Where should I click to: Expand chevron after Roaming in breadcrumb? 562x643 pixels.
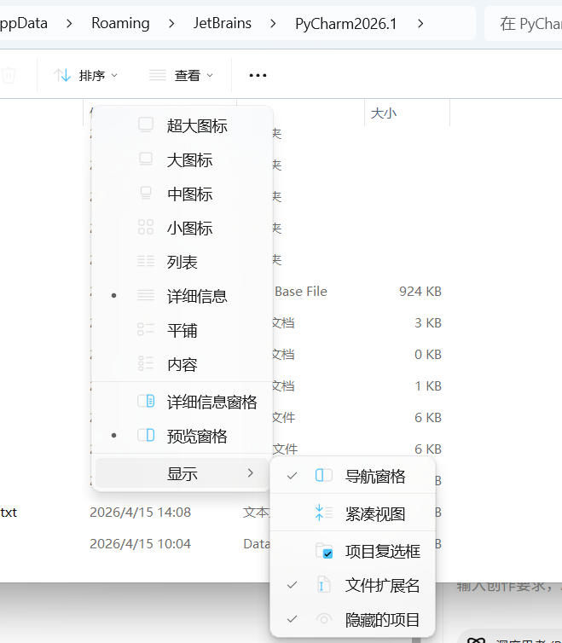click(x=171, y=23)
